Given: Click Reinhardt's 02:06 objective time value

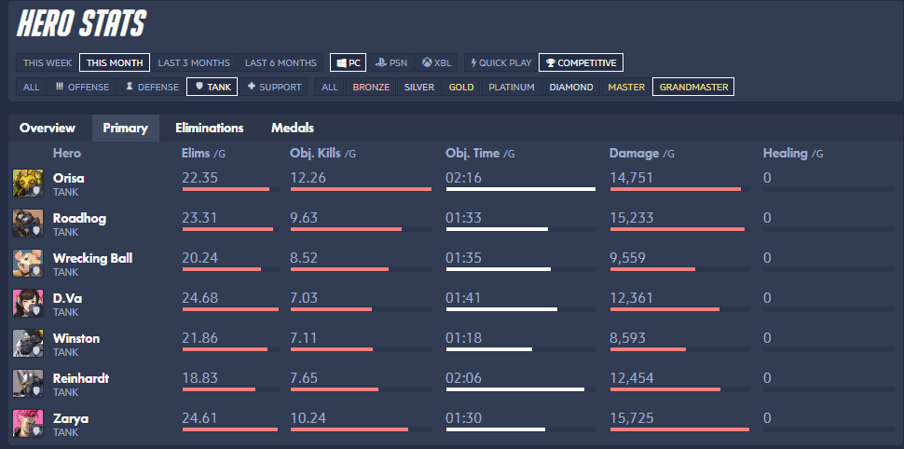Looking at the screenshot, I should click(463, 378).
